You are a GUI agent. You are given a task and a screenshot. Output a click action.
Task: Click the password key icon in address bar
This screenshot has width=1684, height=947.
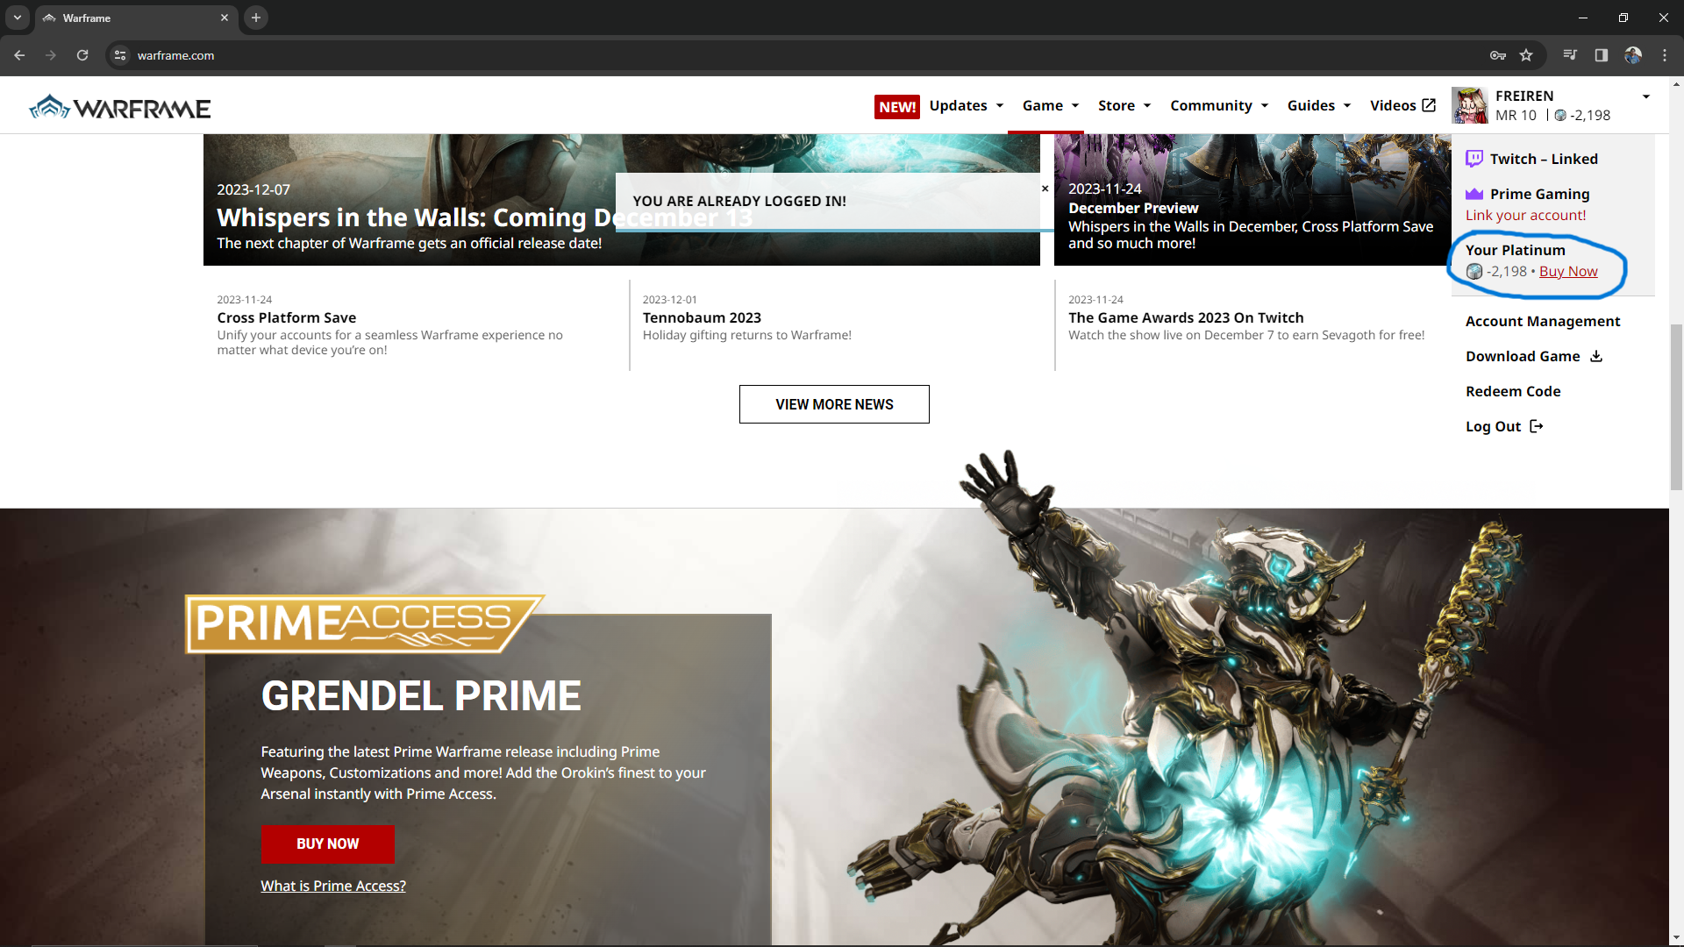tap(1498, 55)
